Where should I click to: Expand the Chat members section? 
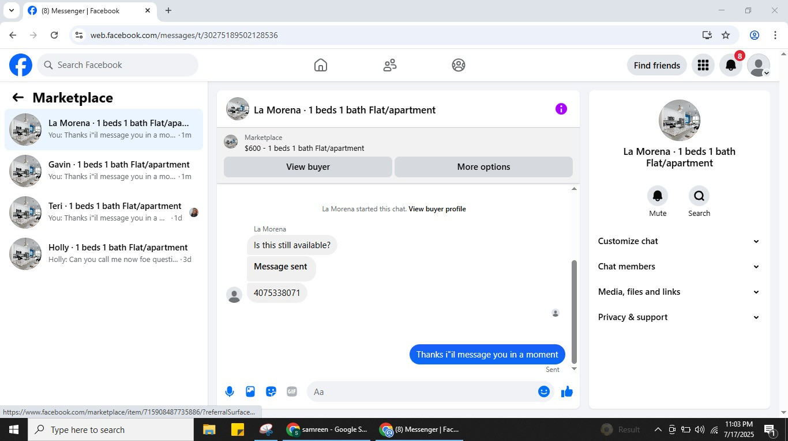click(x=679, y=267)
